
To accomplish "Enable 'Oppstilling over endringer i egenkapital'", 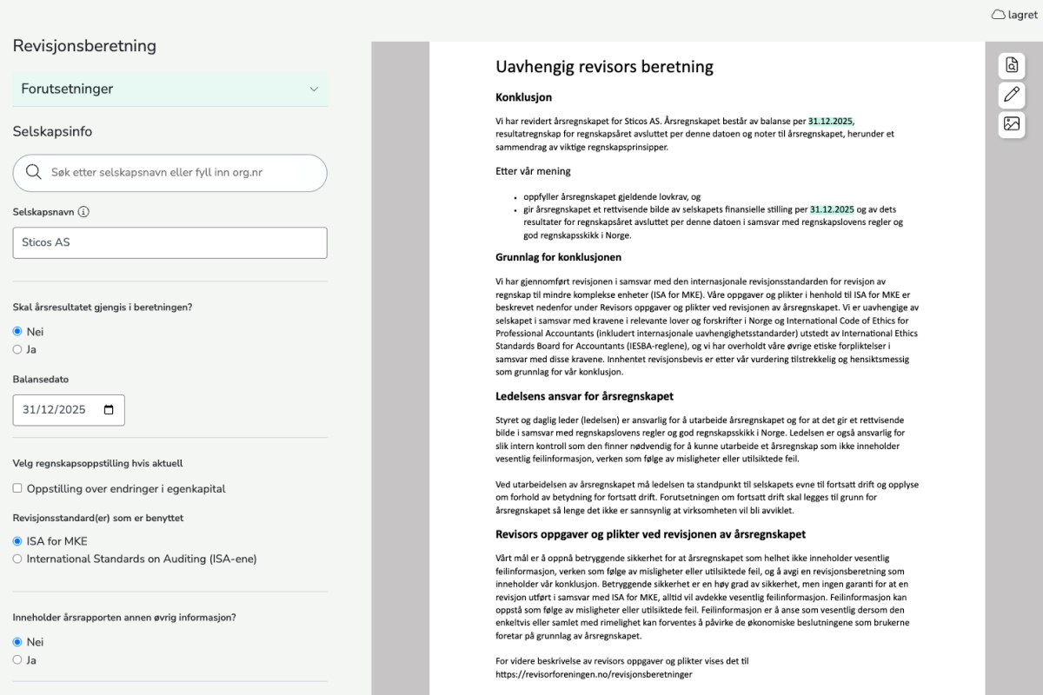I will [x=17, y=488].
